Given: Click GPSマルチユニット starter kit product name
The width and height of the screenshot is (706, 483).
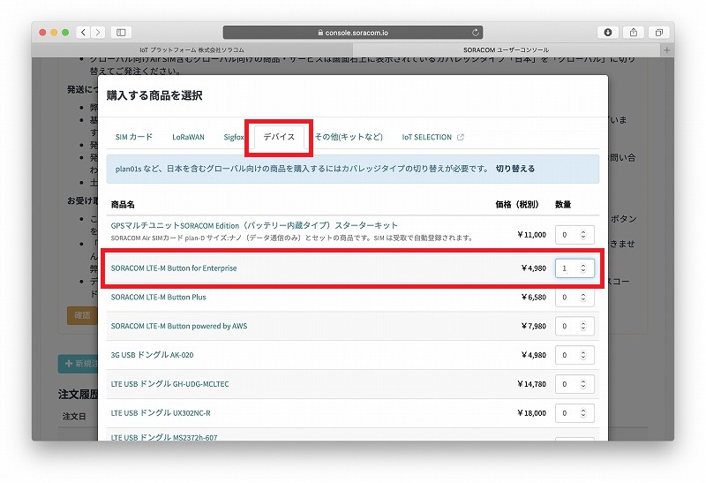Looking at the screenshot, I should (254, 225).
